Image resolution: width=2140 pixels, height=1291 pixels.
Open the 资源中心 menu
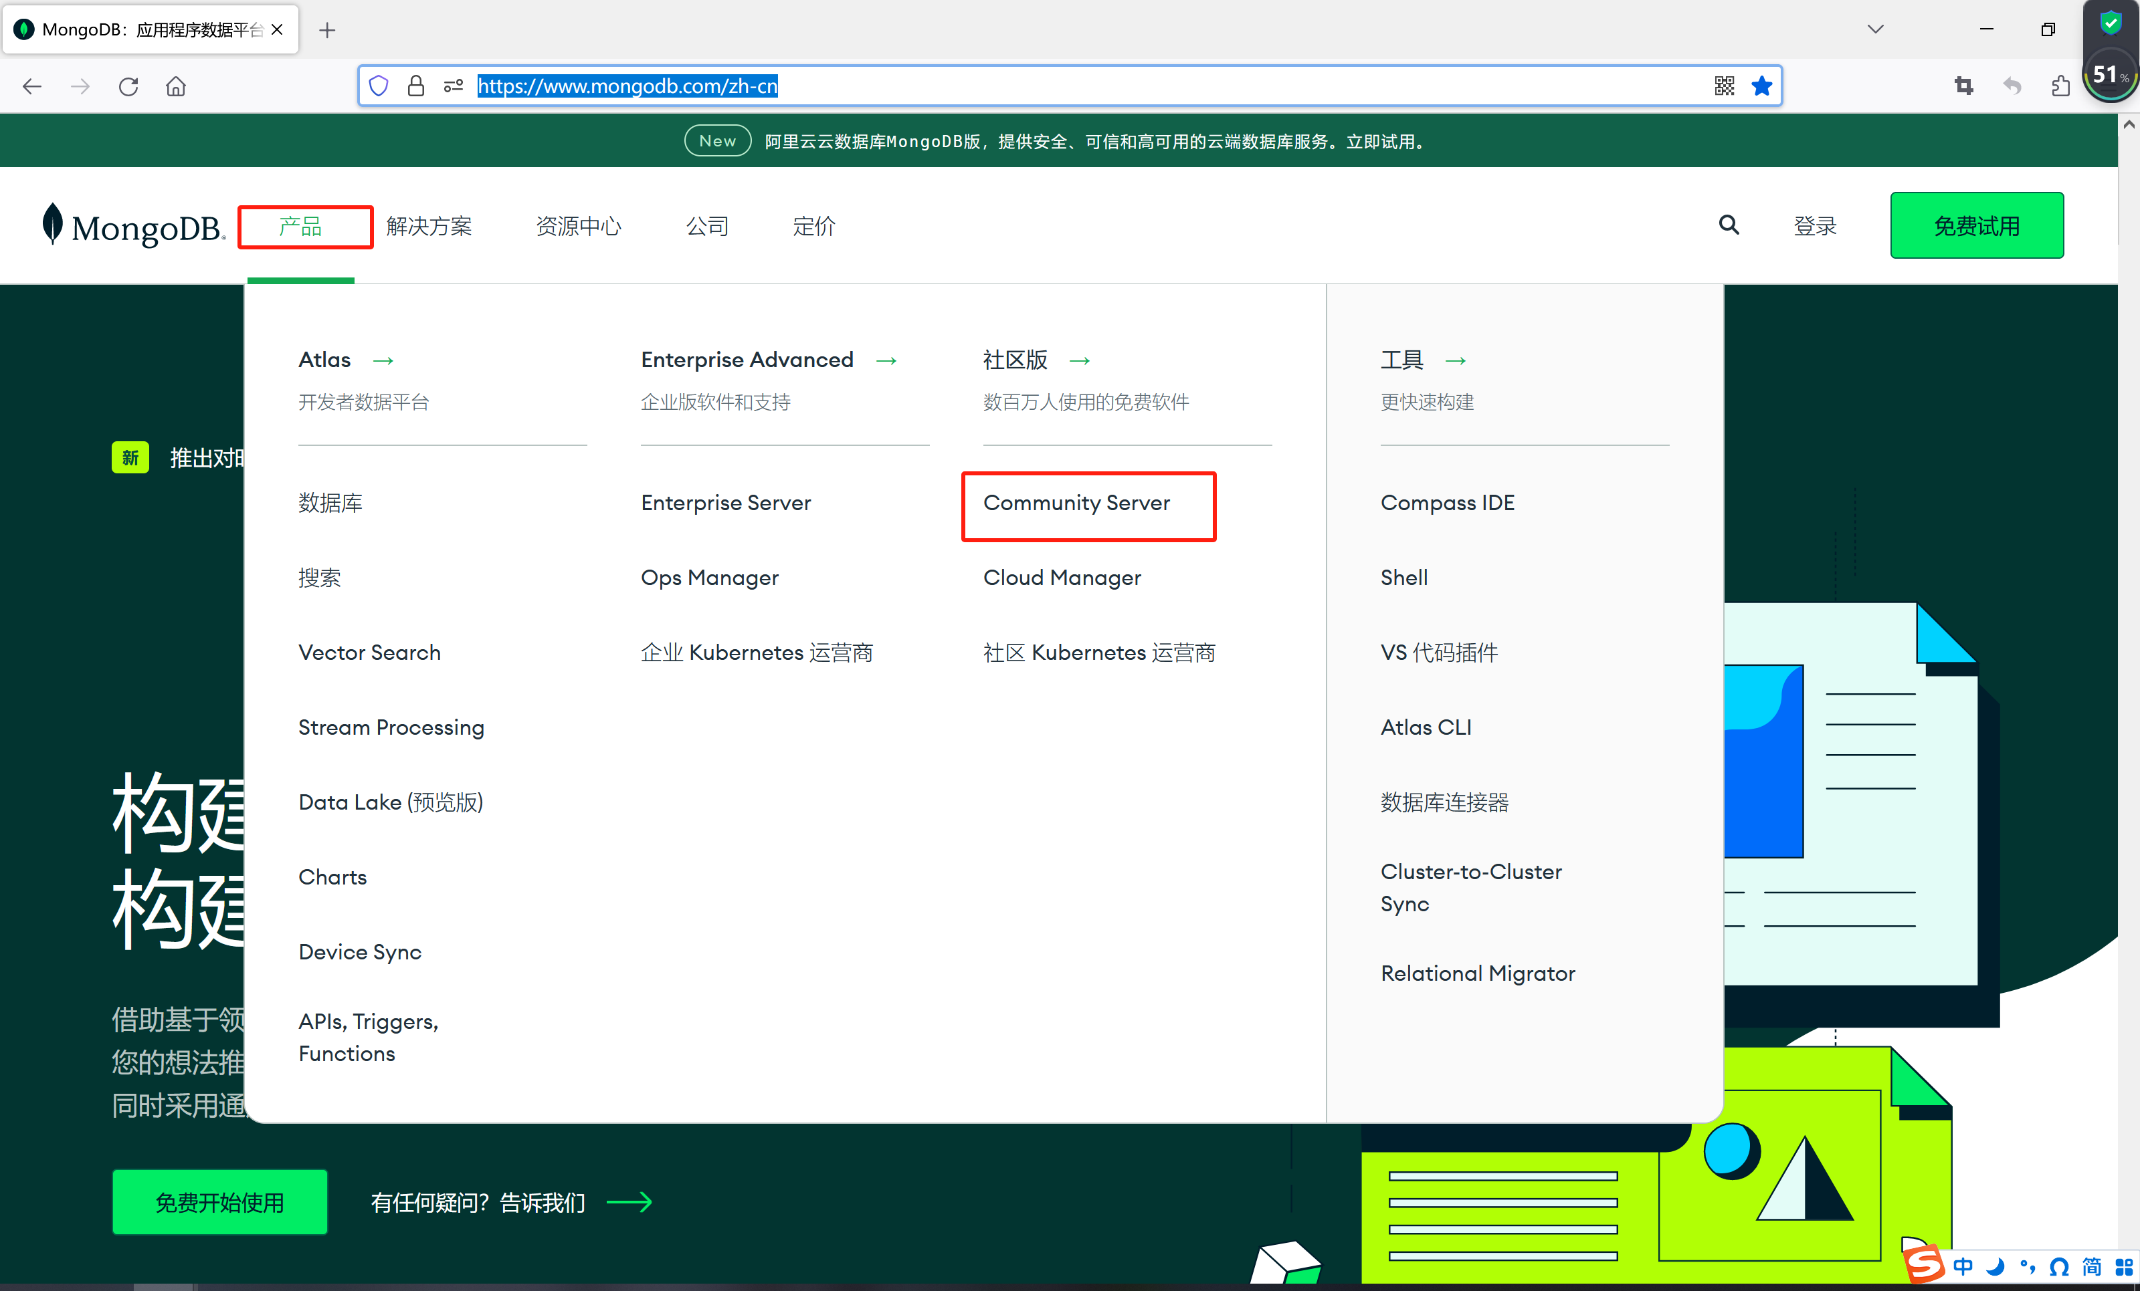[579, 226]
